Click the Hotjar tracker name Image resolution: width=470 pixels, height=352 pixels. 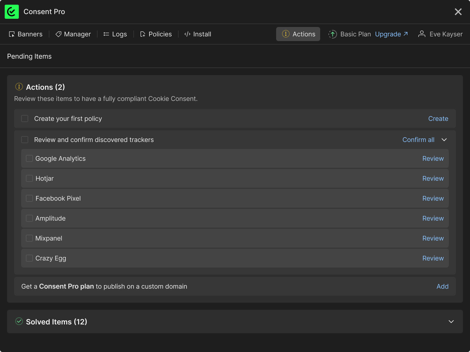tap(45, 178)
